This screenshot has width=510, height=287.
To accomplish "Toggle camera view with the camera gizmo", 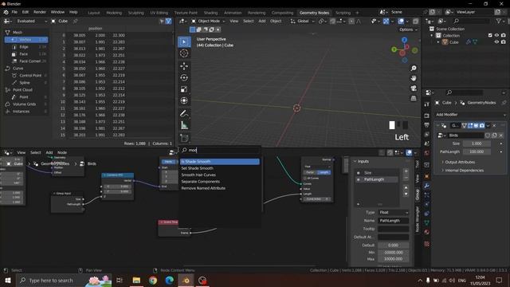I will coord(414,88).
